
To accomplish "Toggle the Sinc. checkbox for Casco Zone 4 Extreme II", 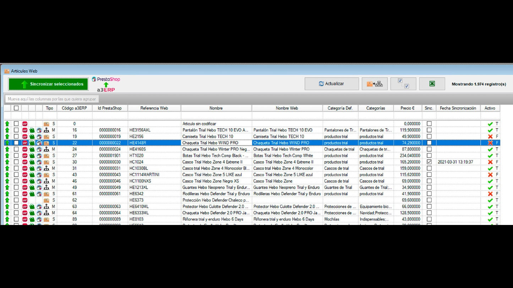I will pos(429,162).
